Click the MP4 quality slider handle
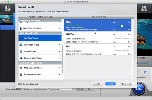Image resolution: width=152 pixels, height=100 pixels. click(x=122, y=26)
